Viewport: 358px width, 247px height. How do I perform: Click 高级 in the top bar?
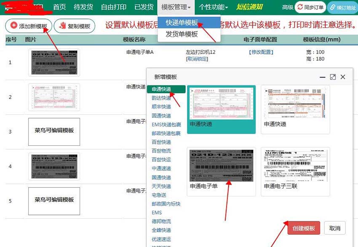pyautogui.click(x=287, y=8)
